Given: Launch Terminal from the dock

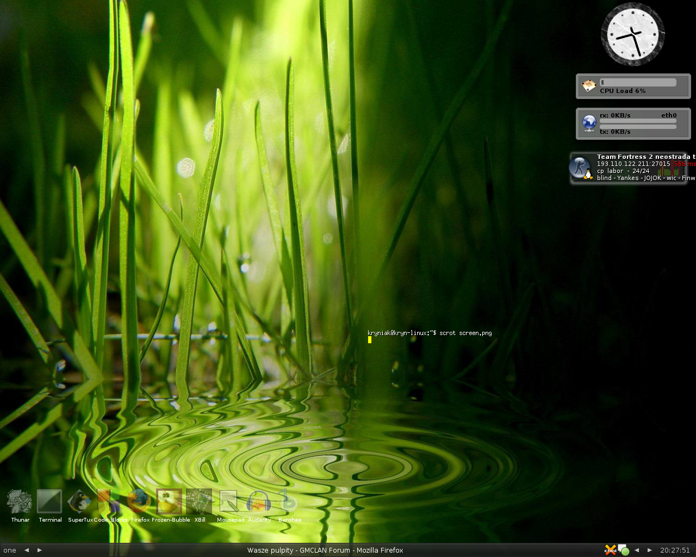Looking at the screenshot, I should click(49, 502).
